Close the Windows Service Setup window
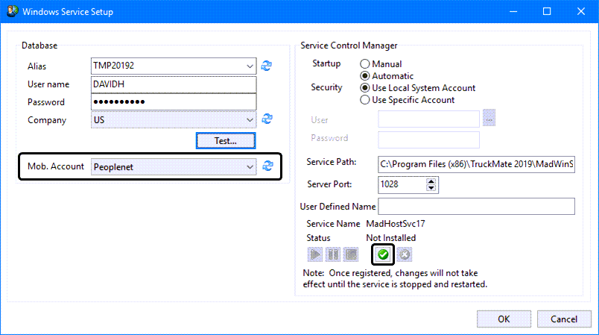This screenshot has height=335, width=599. (x=581, y=11)
